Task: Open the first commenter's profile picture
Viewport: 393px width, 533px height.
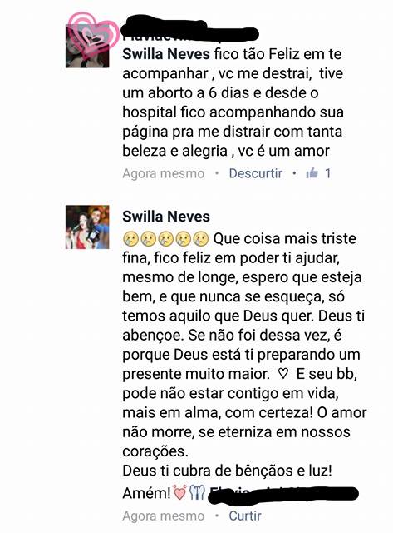Action: [87, 47]
